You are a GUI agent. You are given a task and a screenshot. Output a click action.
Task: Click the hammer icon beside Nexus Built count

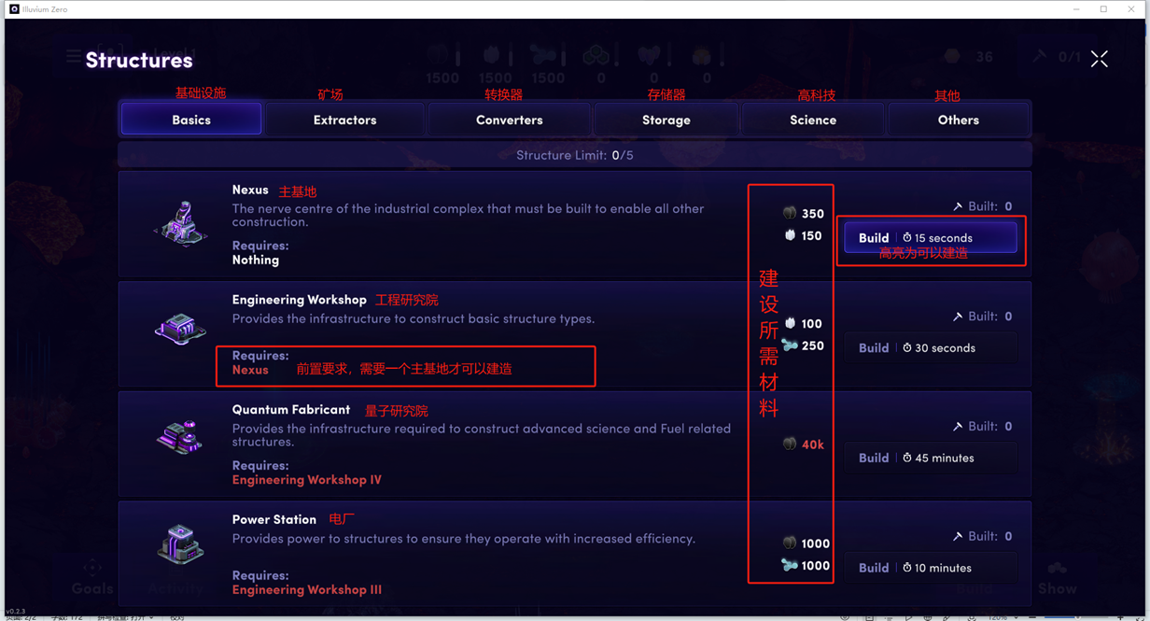[x=957, y=206]
